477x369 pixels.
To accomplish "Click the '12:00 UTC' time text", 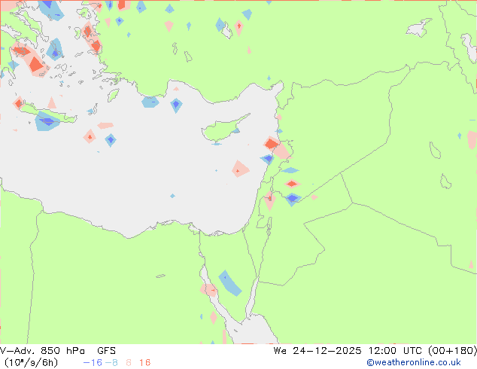I will click(x=395, y=351).
